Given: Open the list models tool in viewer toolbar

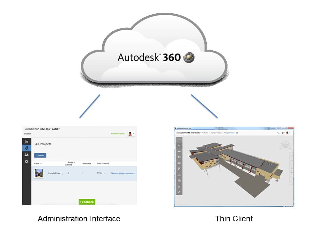Looking at the screenshot, I should pyautogui.click(x=179, y=175).
